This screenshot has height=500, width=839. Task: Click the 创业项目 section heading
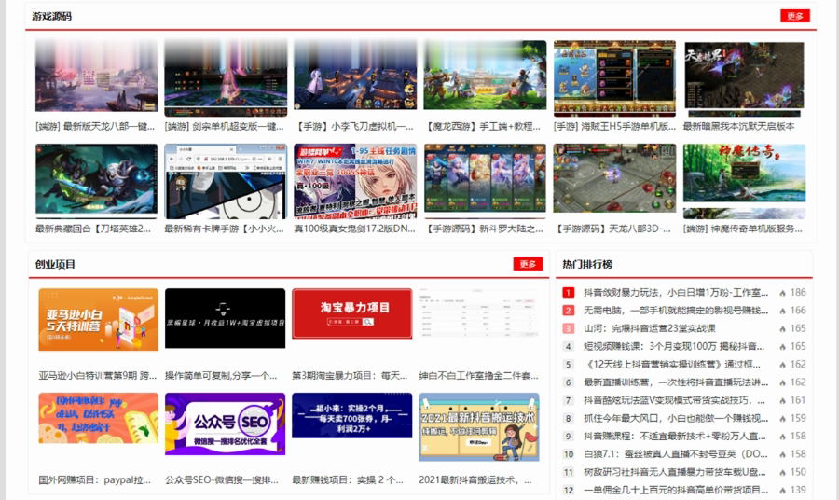55,264
